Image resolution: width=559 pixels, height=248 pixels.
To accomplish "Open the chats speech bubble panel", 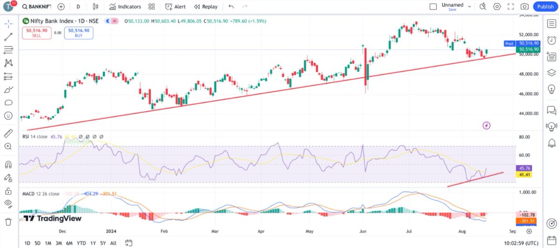I will click(552, 110).
